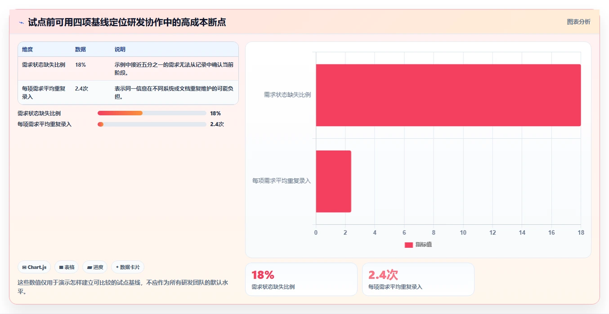Click the lightning icon beside the page title
The height and width of the screenshot is (314, 609).
point(21,22)
